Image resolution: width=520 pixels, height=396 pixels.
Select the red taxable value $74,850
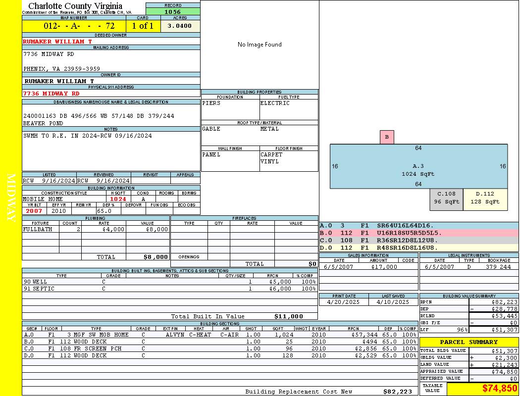(x=500, y=389)
